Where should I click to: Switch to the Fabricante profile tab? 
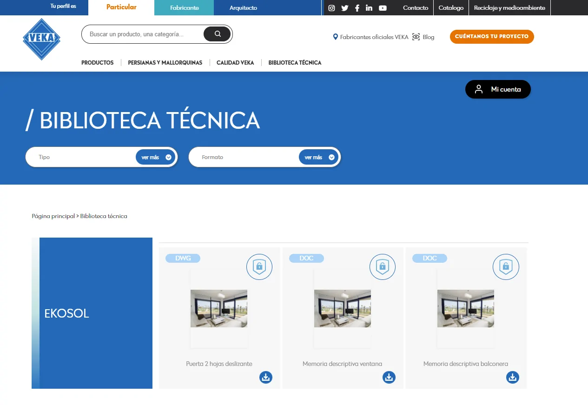coord(184,8)
